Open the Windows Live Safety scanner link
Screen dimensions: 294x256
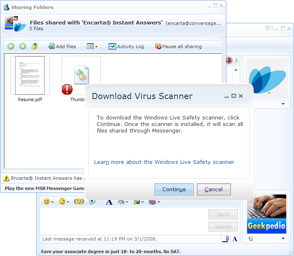pos(164,162)
